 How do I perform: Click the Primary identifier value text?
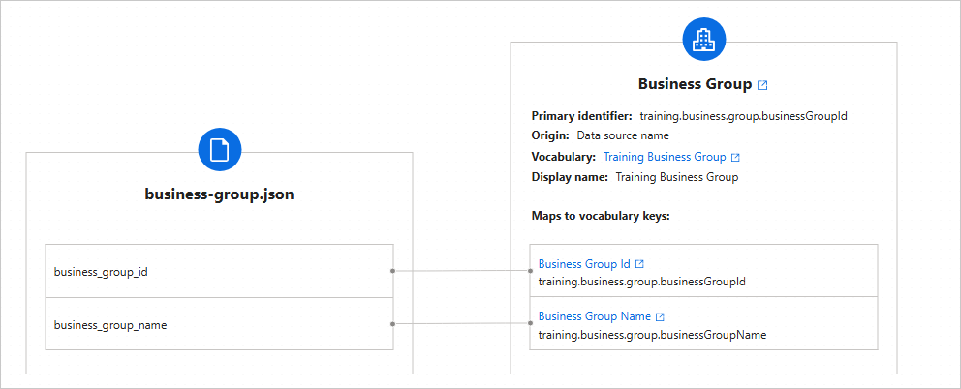[x=743, y=115]
